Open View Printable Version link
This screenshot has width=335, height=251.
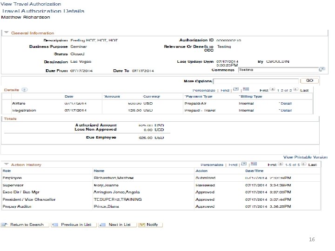(305, 157)
